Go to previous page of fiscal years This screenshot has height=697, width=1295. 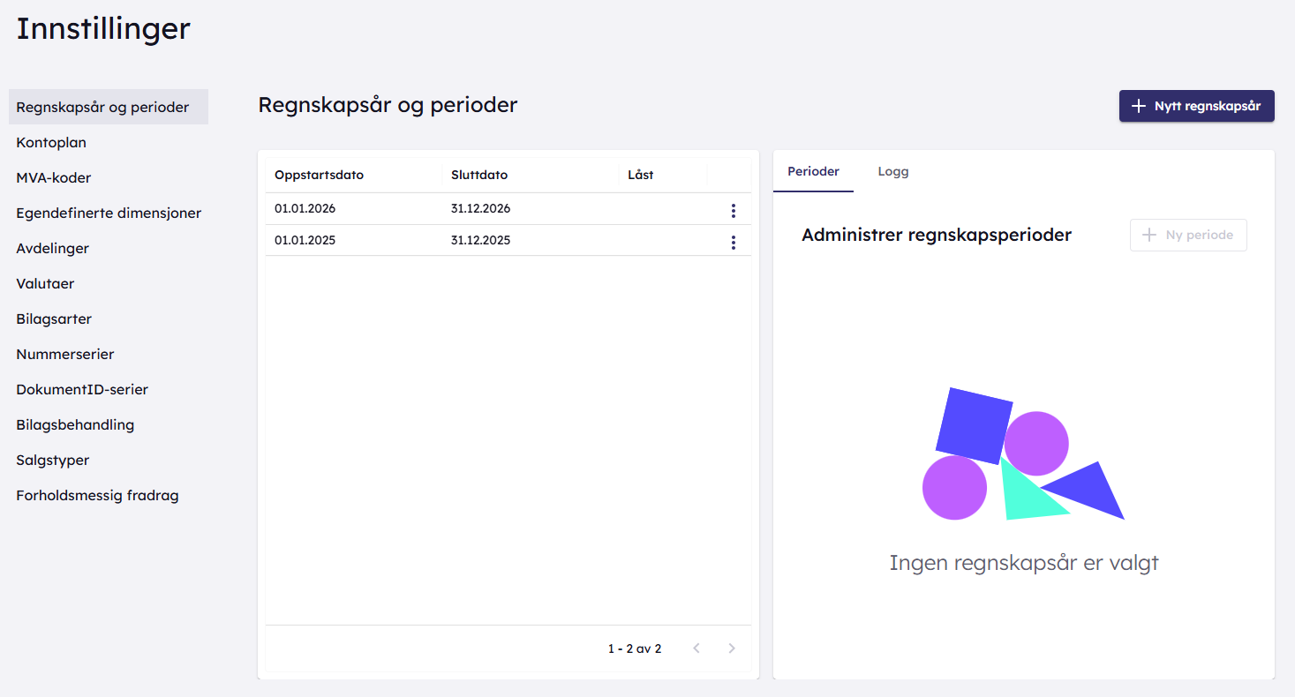696,648
